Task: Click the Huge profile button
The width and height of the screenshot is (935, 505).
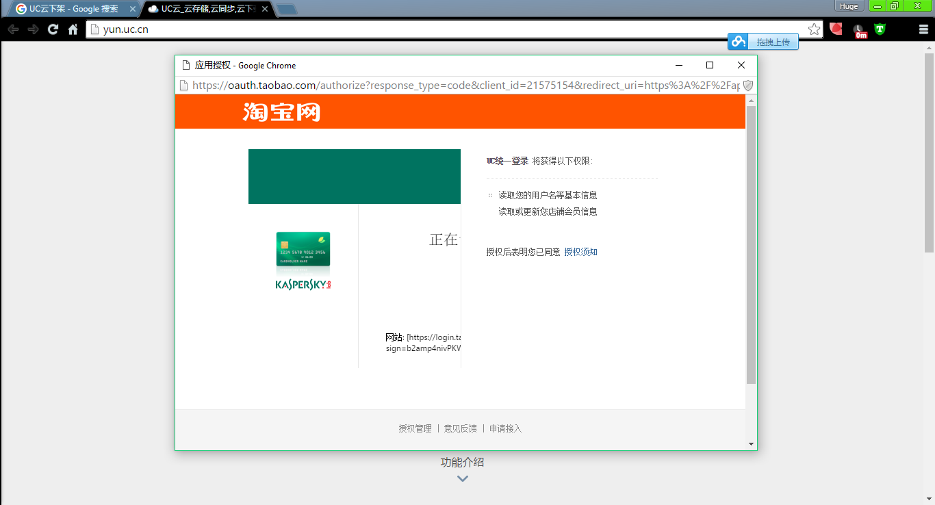Action: (x=849, y=6)
